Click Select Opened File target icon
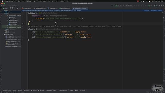165x93 pixels. pos(10,8)
